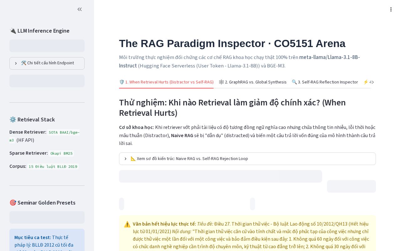The width and height of the screenshot is (401, 251).
Task: Expand 'Xem sơ đồ kiến trúc' architecture diagram
Action: pos(247,159)
